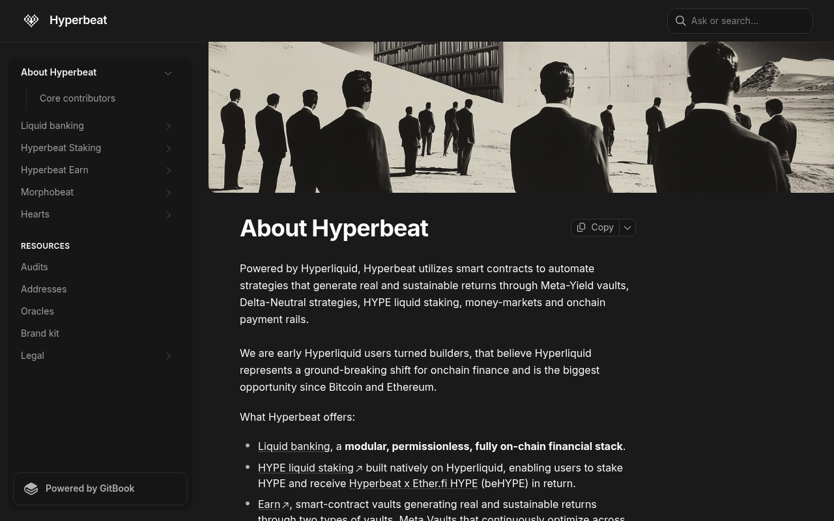Open the Copy options dropdown arrow

point(627,227)
